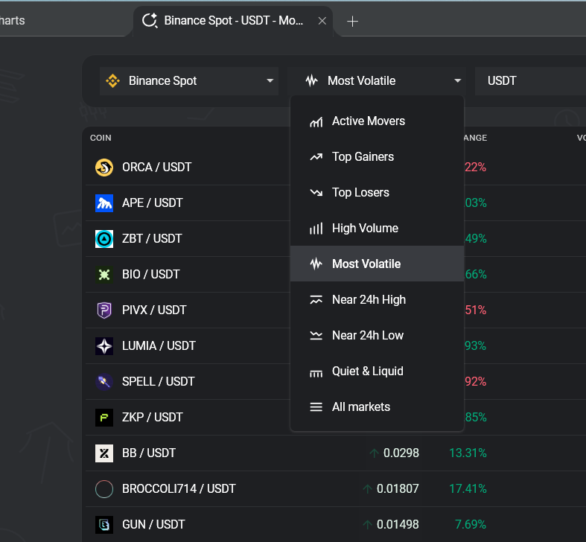
Task: Select Quiet & Liquid filter
Action: [367, 372]
